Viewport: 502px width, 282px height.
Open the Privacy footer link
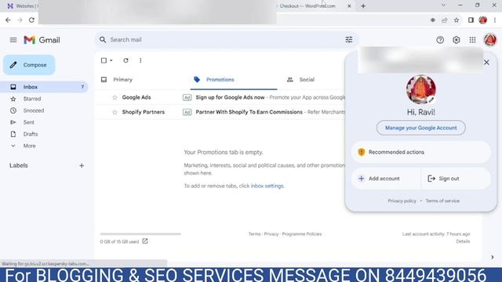[x=271, y=234]
